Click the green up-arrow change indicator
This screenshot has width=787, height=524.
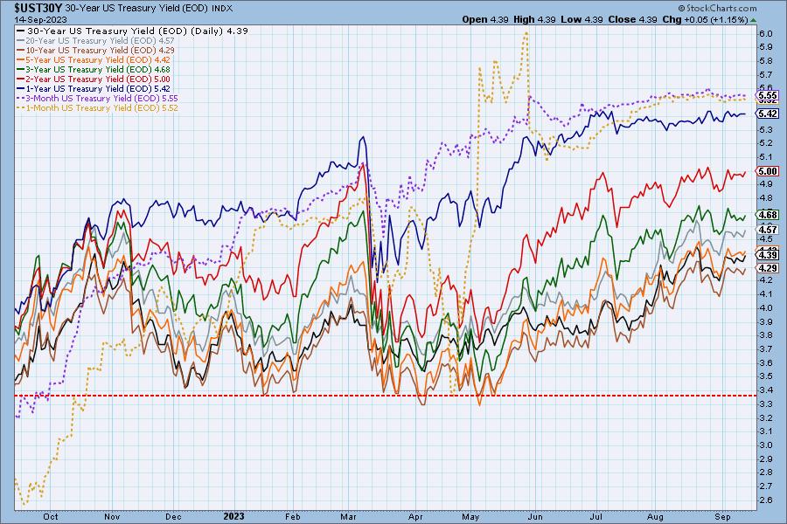754,20
